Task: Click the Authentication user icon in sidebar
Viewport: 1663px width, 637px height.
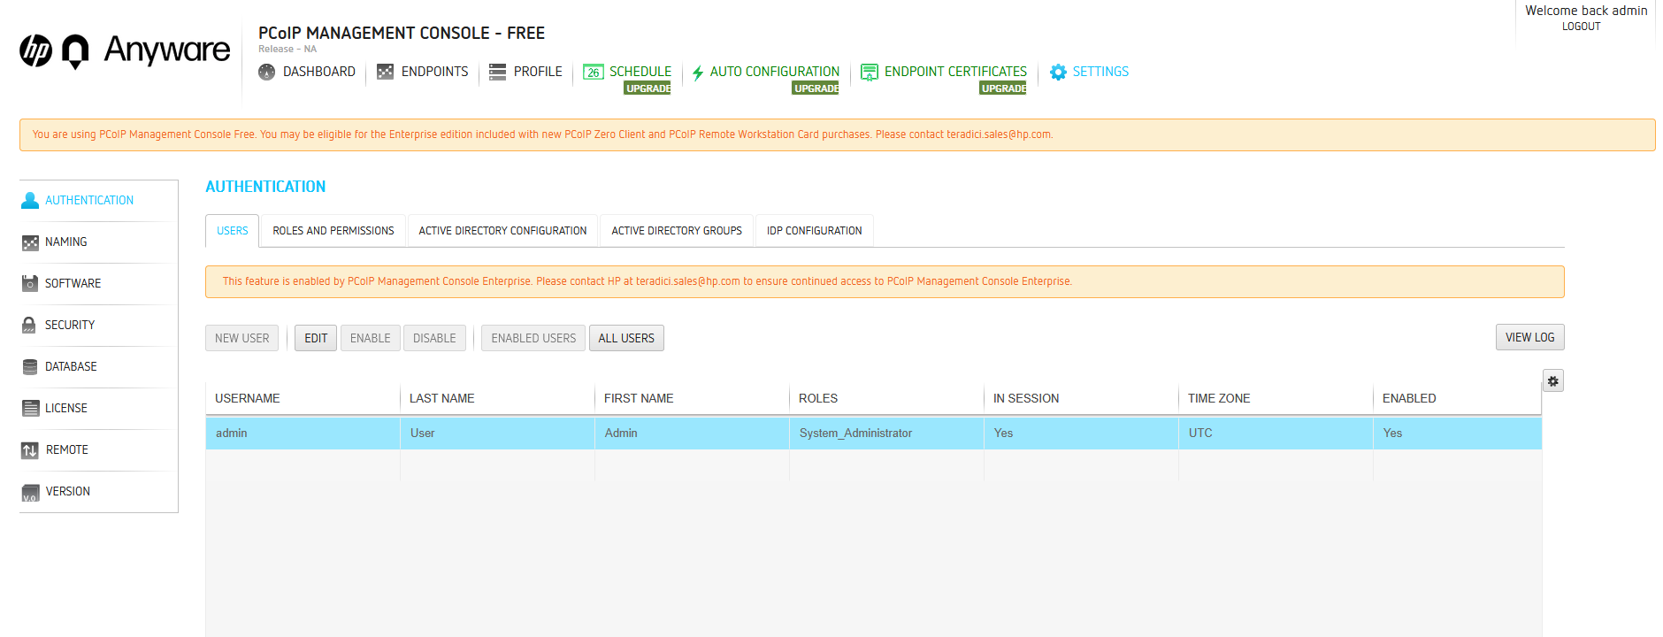Action: pyautogui.click(x=30, y=201)
